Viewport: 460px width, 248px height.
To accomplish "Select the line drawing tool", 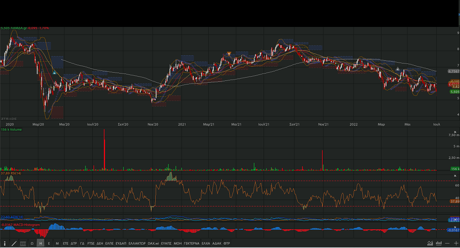I will [14, 243].
